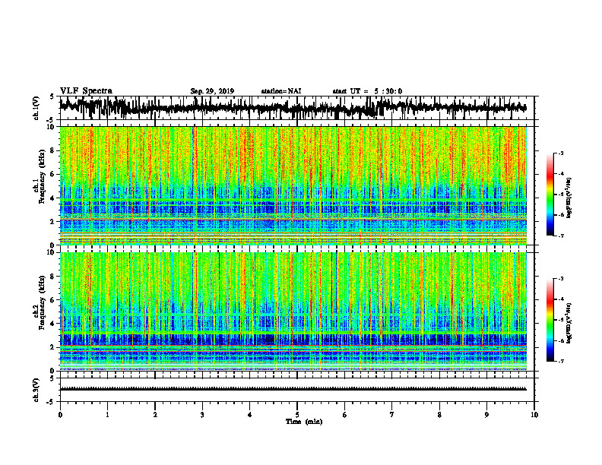
Task: Click time axis tick label "4"
Action: point(250,415)
